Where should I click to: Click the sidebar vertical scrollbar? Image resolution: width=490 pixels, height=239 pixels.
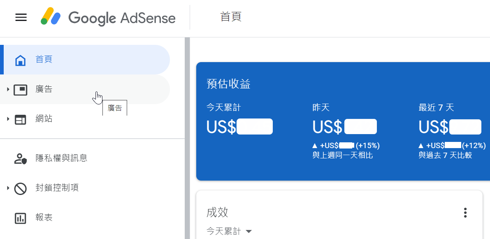coord(187,138)
